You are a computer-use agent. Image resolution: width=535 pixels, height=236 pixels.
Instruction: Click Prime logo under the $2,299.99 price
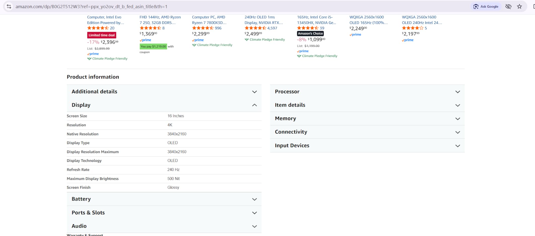tap(198, 40)
